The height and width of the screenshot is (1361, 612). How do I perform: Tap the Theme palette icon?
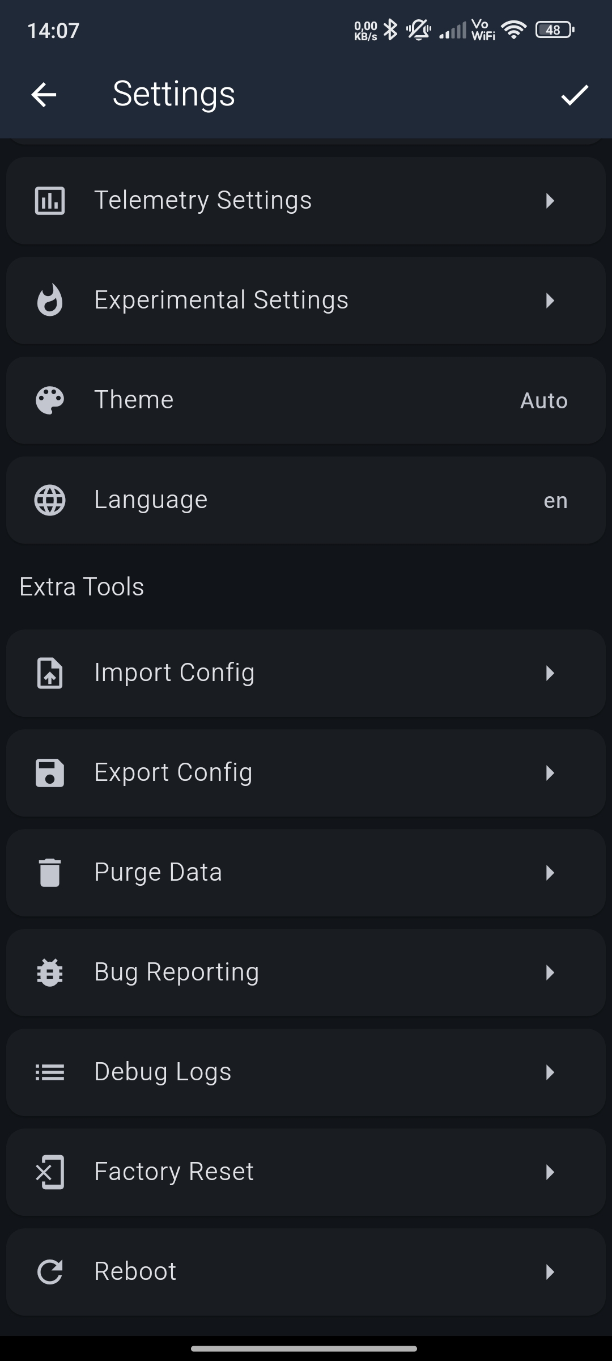coord(50,400)
